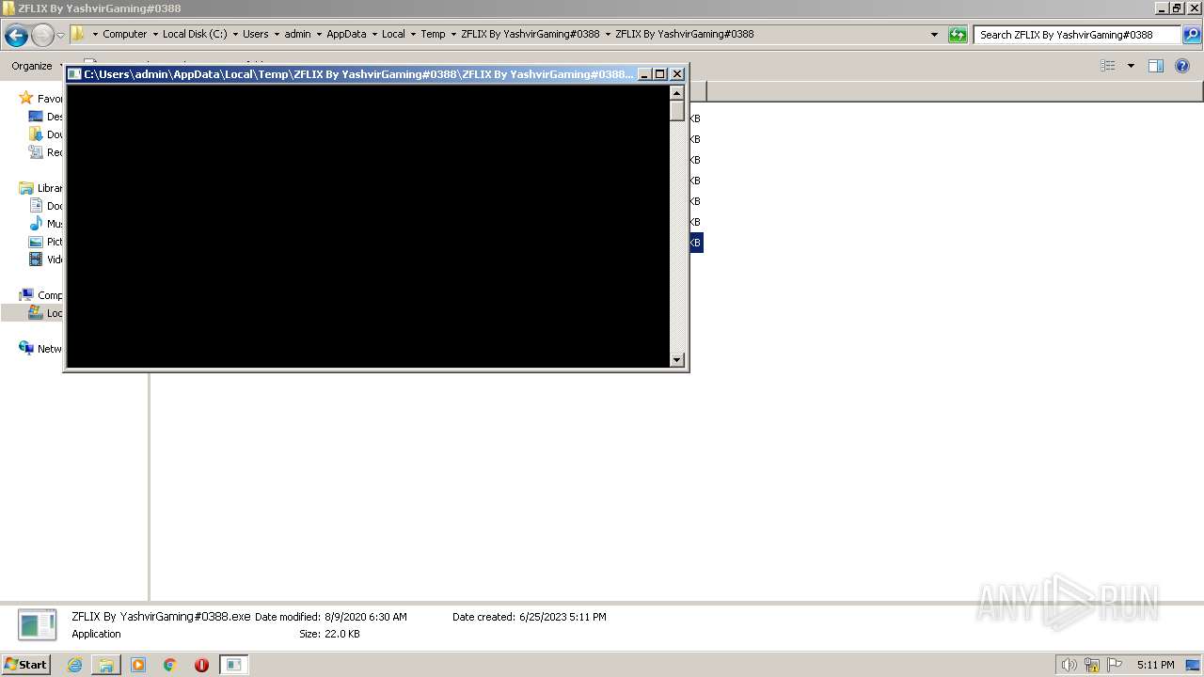Viewport: 1204px width, 677px height.
Task: Go back in Explorer navigation
Action: pyautogui.click(x=16, y=36)
